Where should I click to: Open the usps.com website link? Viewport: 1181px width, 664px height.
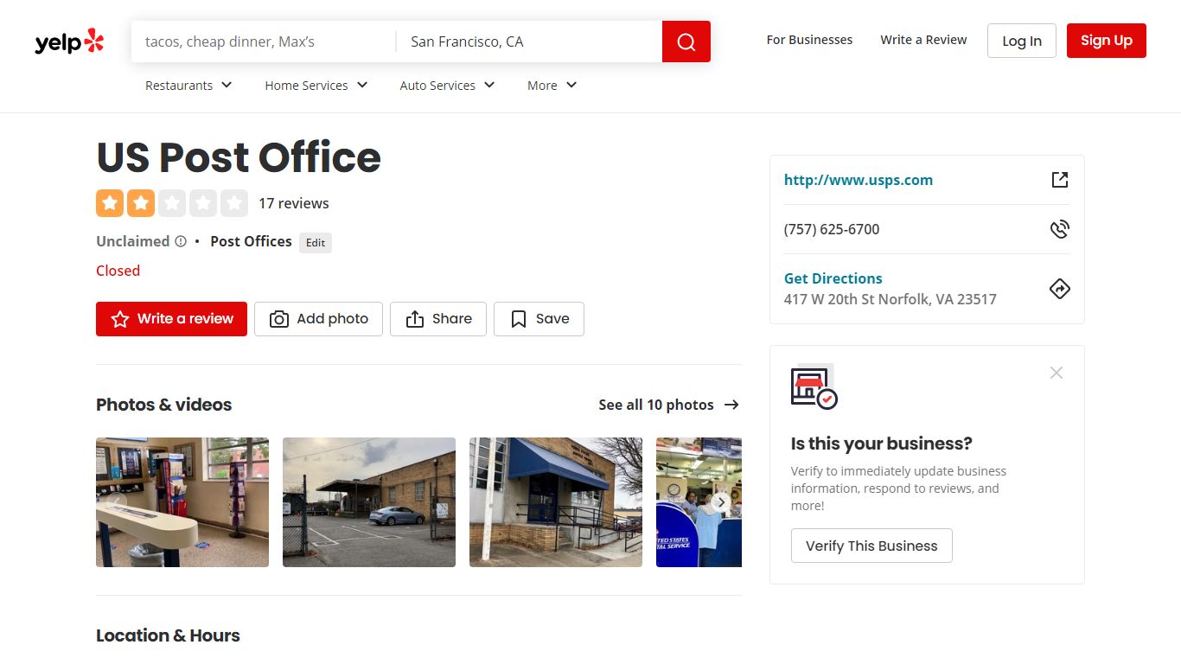pos(859,180)
